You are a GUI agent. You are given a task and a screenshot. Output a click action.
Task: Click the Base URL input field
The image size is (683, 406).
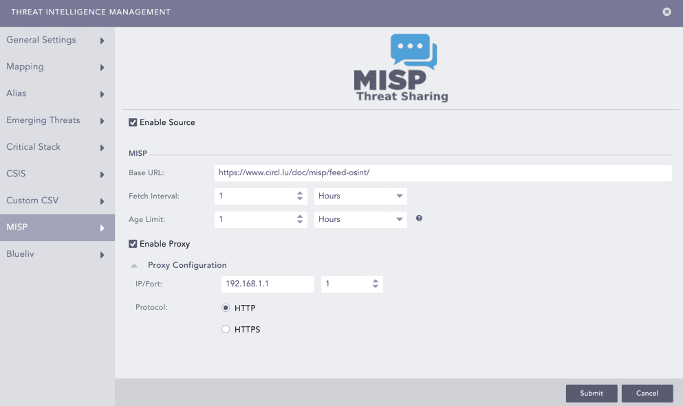pos(442,173)
